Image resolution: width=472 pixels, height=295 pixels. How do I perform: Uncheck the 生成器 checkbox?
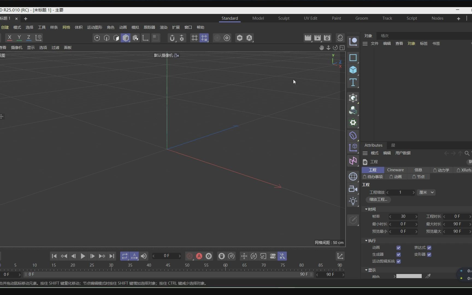pyautogui.click(x=398, y=255)
